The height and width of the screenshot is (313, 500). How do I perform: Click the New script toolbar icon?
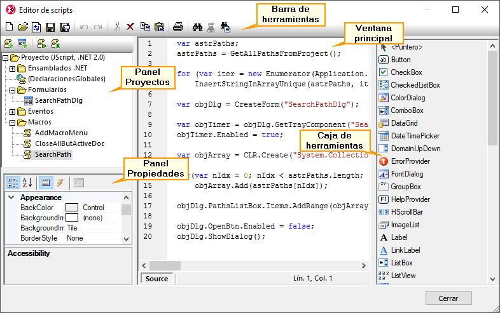click(x=9, y=27)
